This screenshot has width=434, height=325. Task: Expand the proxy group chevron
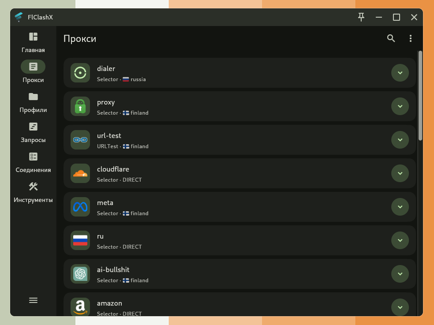[x=400, y=106]
